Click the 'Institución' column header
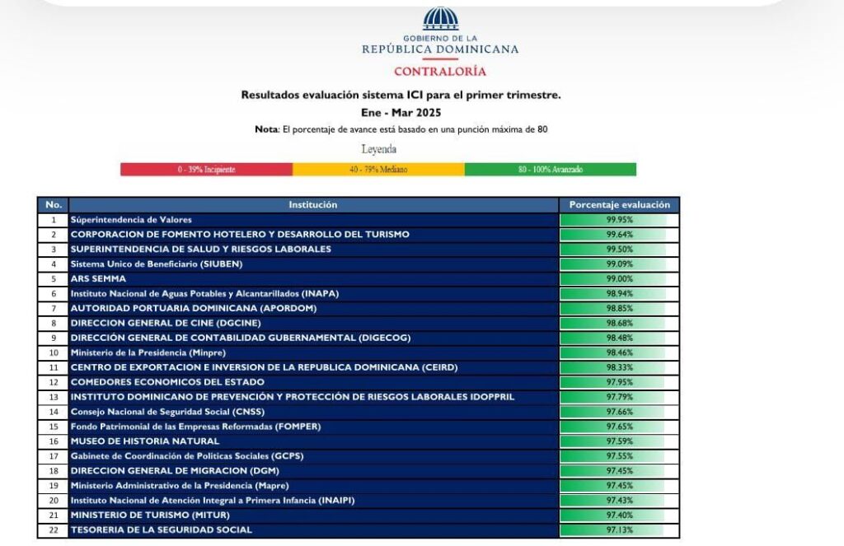The height and width of the screenshot is (546, 844). (313, 205)
